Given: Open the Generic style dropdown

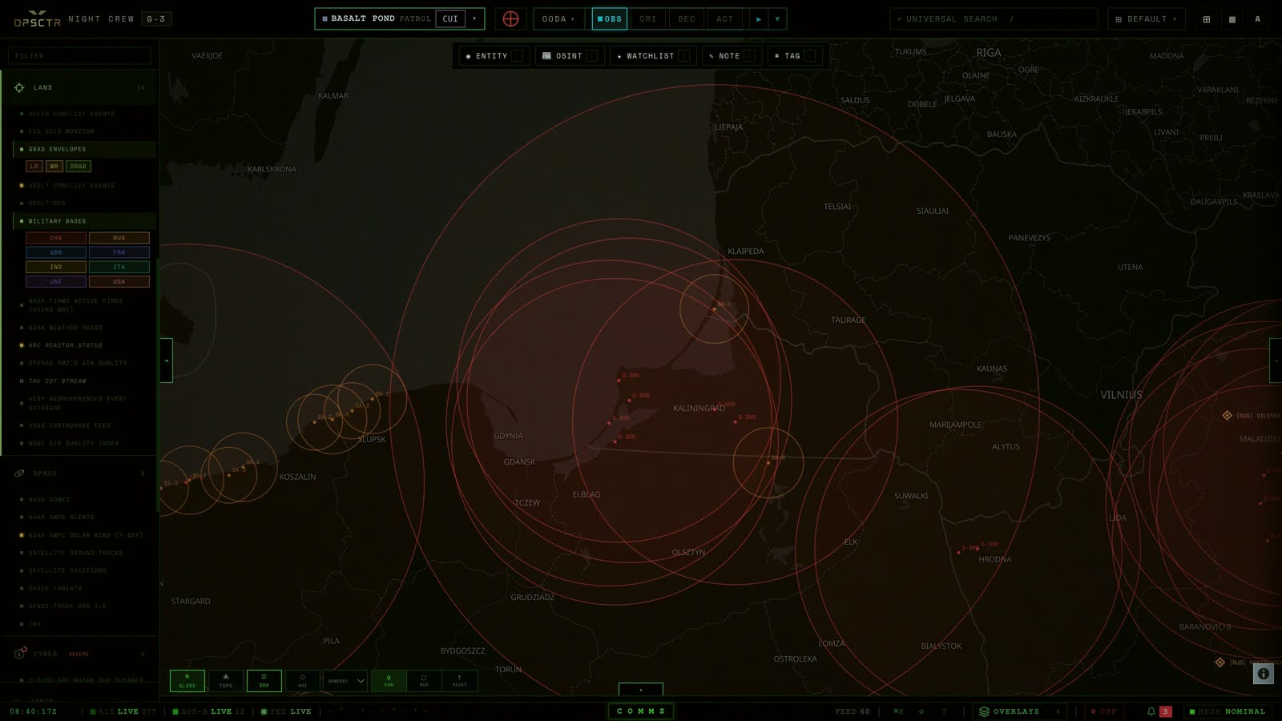Looking at the screenshot, I should coord(345,681).
